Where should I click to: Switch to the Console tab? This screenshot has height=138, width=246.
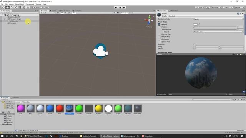coord(15,97)
